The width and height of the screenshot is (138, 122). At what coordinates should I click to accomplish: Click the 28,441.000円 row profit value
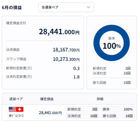(50, 113)
